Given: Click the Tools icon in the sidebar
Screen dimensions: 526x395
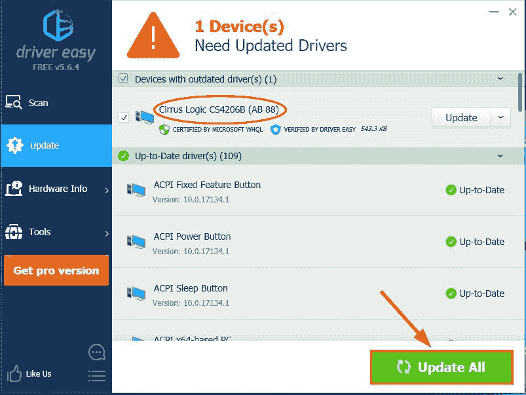Looking at the screenshot, I should point(14,232).
